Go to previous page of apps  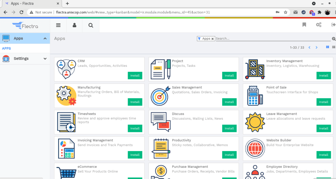(309, 48)
